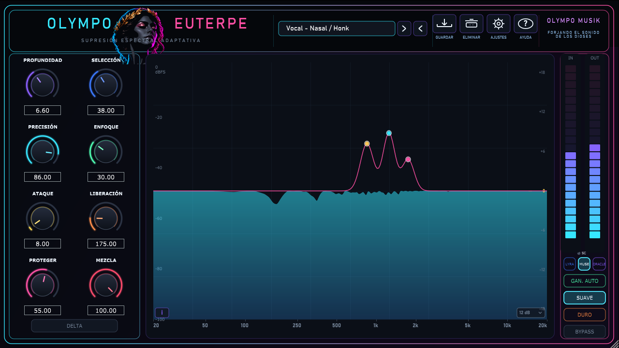Click the Enfoque knob
Viewport: 619px width, 348px height.
106,152
